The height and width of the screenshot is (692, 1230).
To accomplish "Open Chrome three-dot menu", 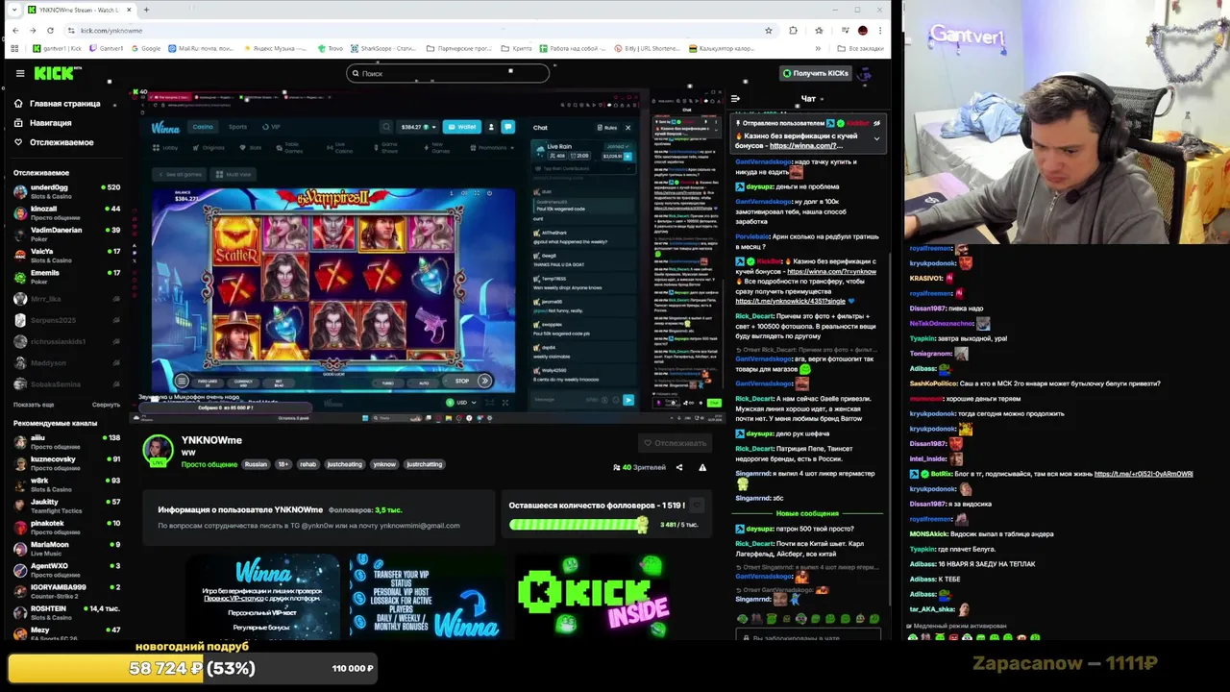I will [x=880, y=30].
